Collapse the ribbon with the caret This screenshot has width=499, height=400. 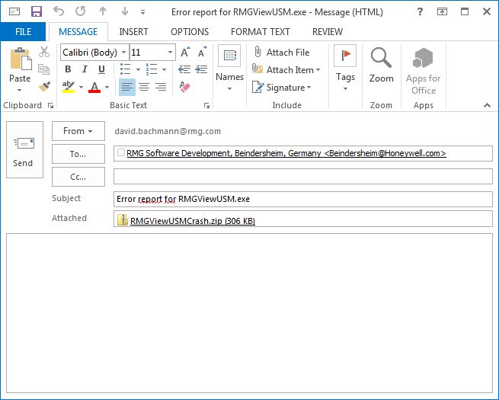(487, 106)
